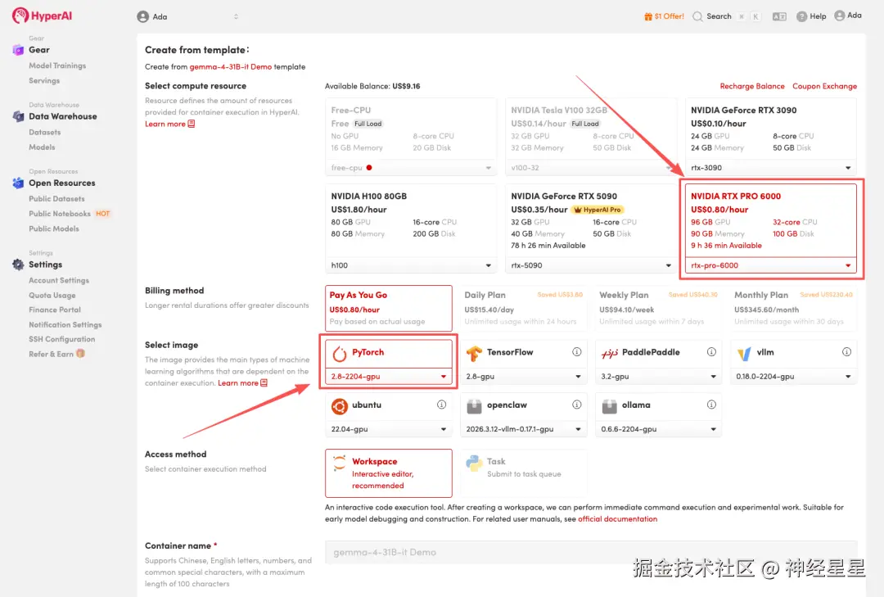Viewport: 884px width, 597px height.
Task: Open Finance Portal in sidebar
Action: (55, 310)
